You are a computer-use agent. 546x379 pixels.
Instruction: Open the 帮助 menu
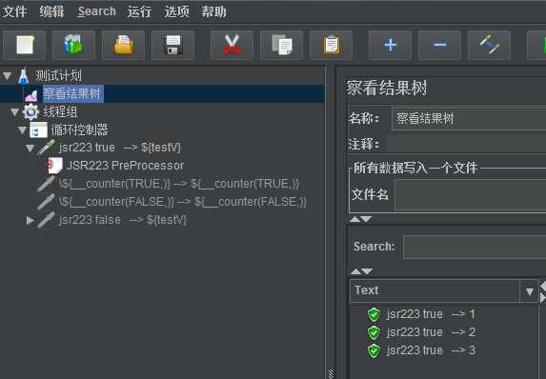tap(213, 11)
